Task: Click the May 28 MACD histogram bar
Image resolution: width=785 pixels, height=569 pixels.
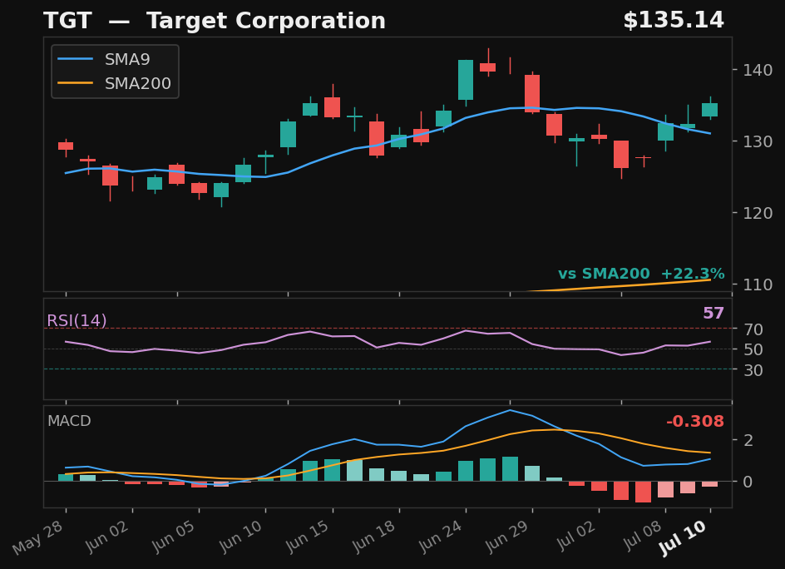Action: tap(66, 477)
